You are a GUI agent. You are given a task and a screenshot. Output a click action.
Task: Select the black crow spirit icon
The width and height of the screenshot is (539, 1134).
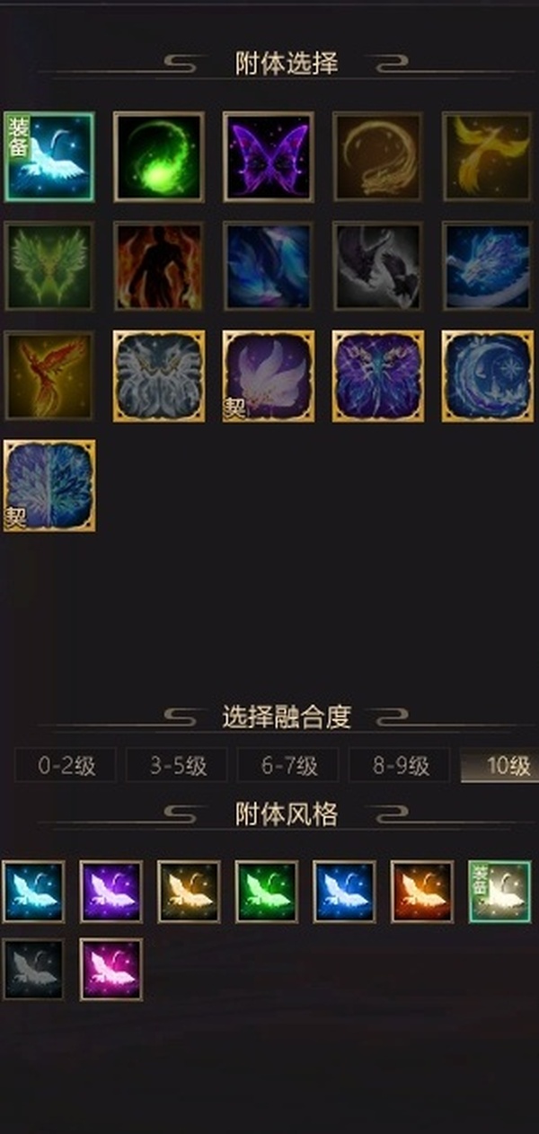378,267
